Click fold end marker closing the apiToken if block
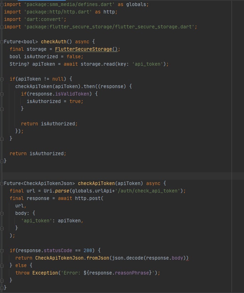Viewport: 244px width, 293px height. (x=2, y=139)
